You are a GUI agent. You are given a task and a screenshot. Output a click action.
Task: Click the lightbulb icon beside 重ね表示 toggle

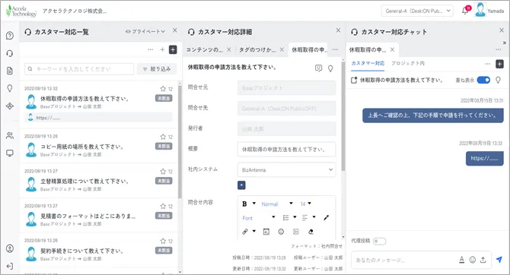pos(498,80)
